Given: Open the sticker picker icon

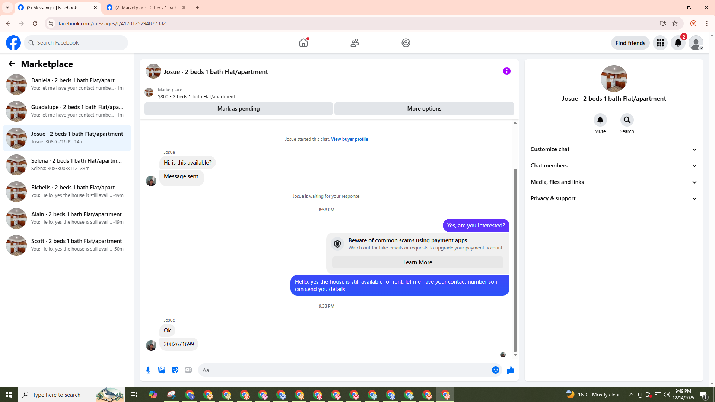Looking at the screenshot, I should (175, 370).
